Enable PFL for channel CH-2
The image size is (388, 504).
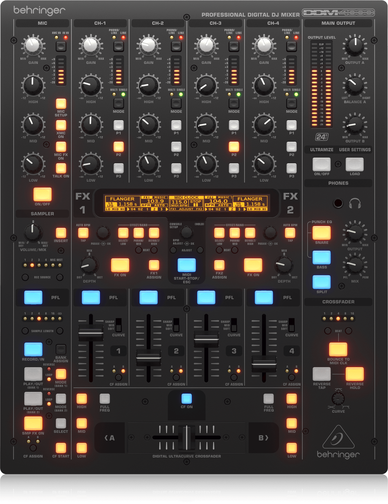tap(148, 297)
